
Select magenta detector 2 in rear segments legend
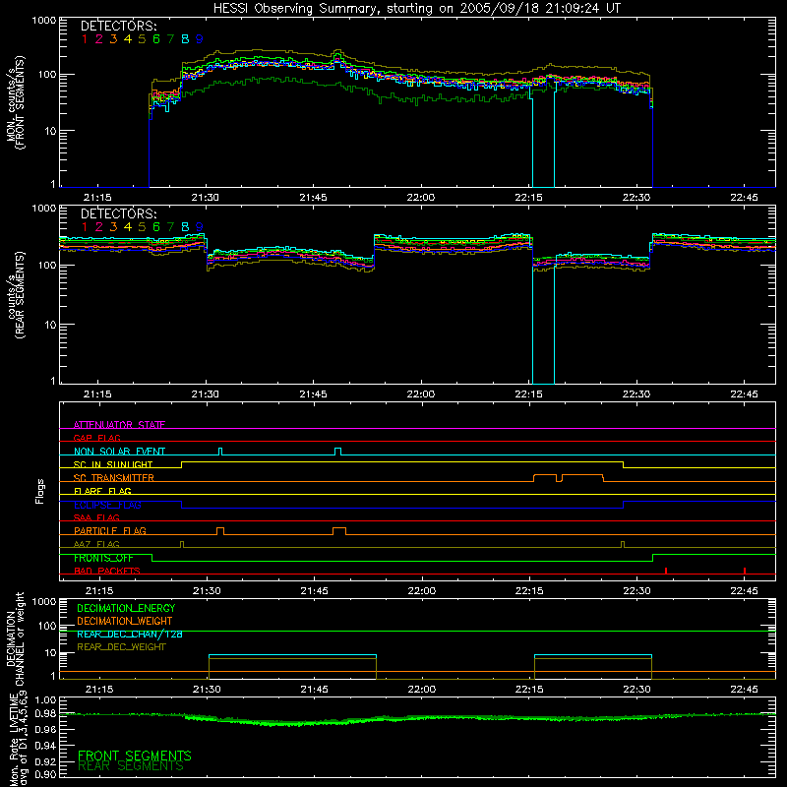point(99,227)
